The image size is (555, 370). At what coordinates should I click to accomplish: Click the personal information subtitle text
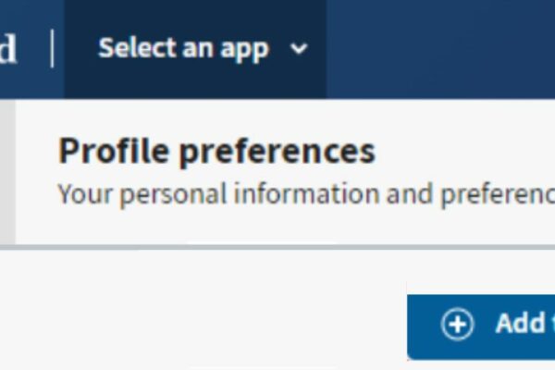305,195
